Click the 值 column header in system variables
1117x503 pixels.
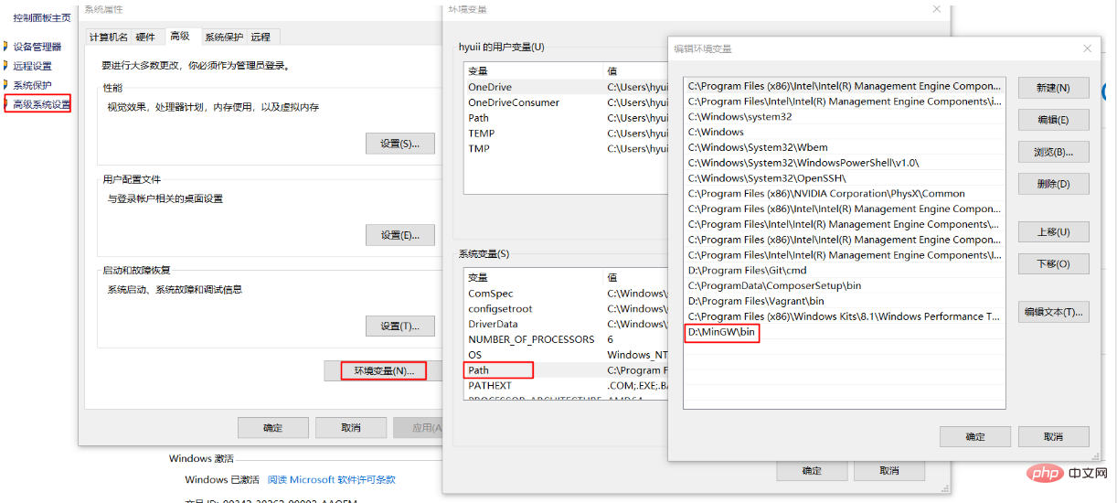[637, 277]
